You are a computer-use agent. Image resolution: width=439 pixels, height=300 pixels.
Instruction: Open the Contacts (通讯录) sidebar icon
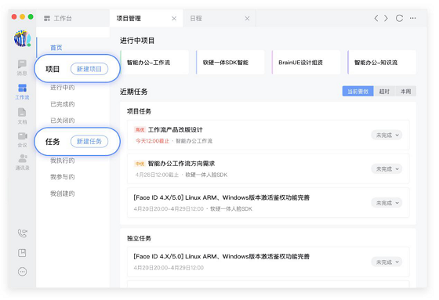(x=22, y=162)
